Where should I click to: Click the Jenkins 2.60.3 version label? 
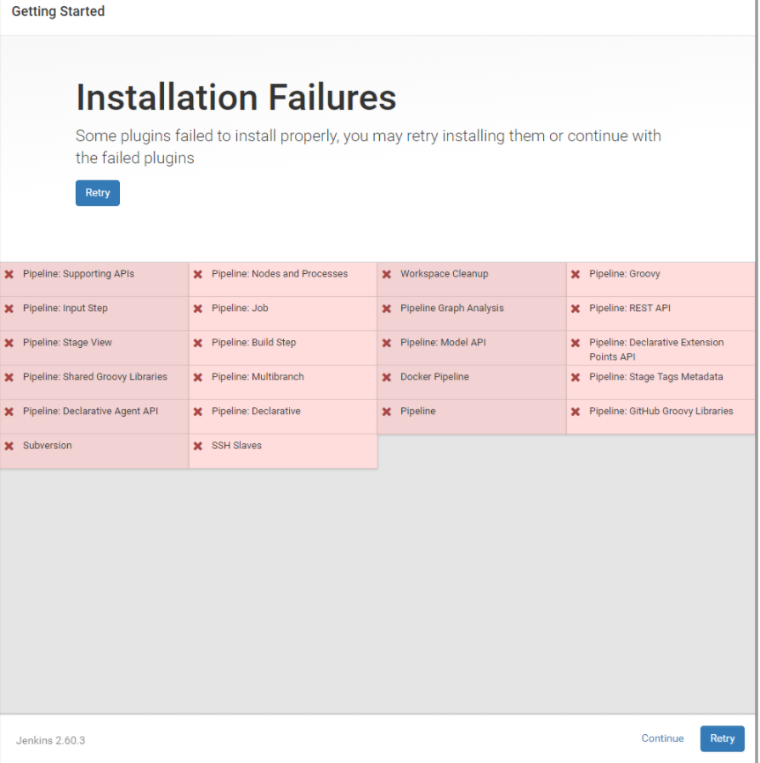click(50, 741)
